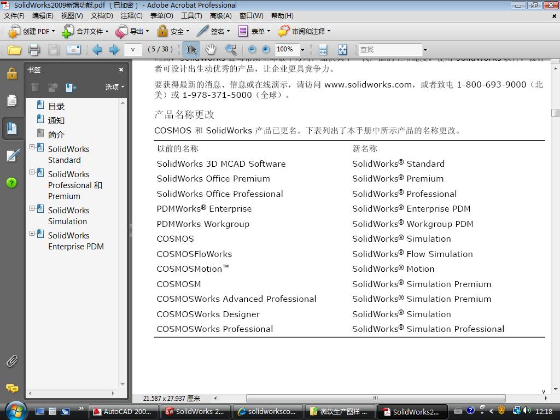Open the Combine Files (合并文件) menu
Image resolution: width=560 pixels, height=420 pixels.
(85, 31)
